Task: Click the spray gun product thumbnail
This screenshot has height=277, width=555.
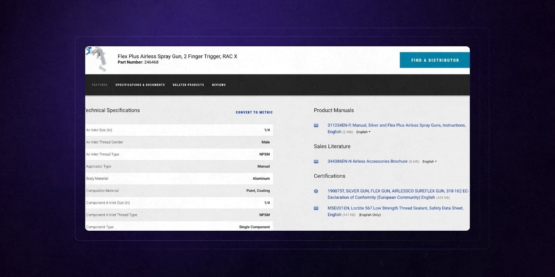Action: (x=96, y=59)
